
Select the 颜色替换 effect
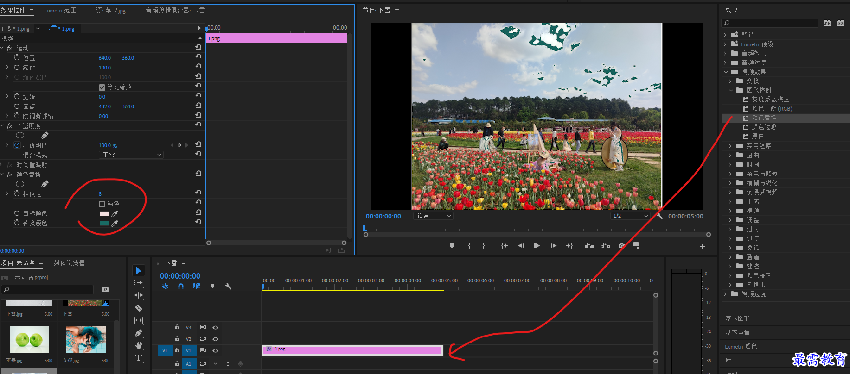click(764, 118)
